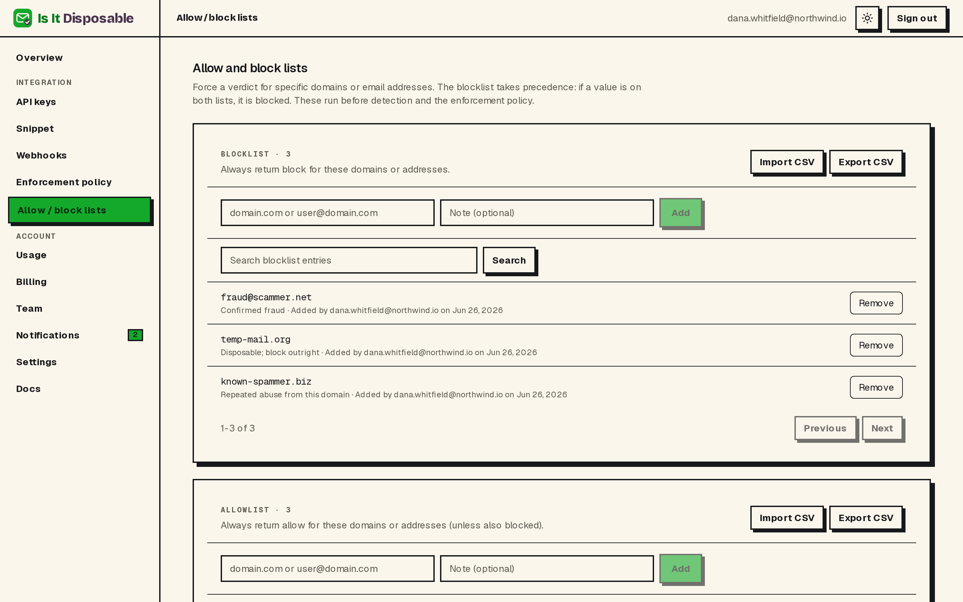Click the Is It Disposable envelope logo
Screen dimensions: 963x602
click(23, 18)
